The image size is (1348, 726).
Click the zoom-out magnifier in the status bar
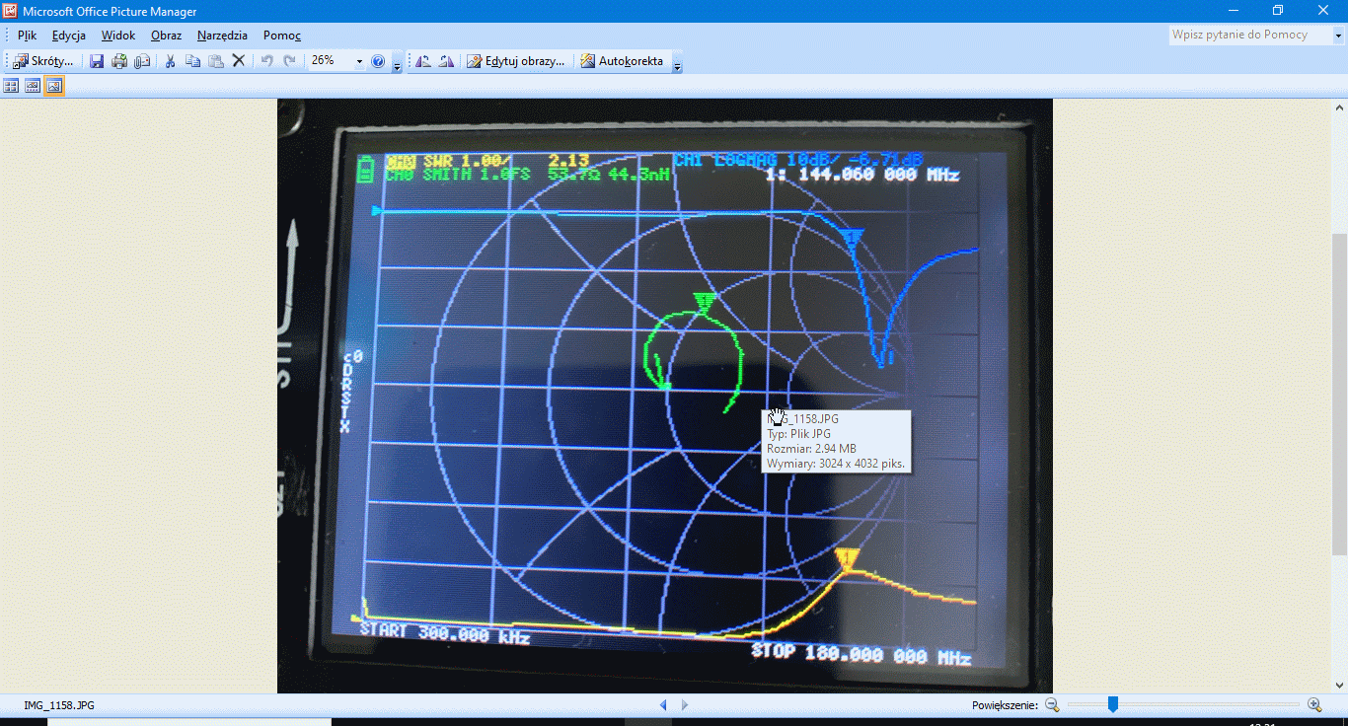point(1052,705)
